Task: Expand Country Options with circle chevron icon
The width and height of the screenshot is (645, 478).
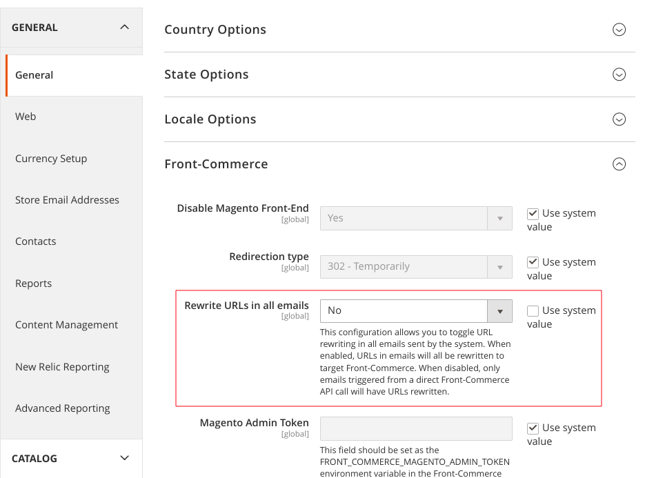Action: pos(619,30)
